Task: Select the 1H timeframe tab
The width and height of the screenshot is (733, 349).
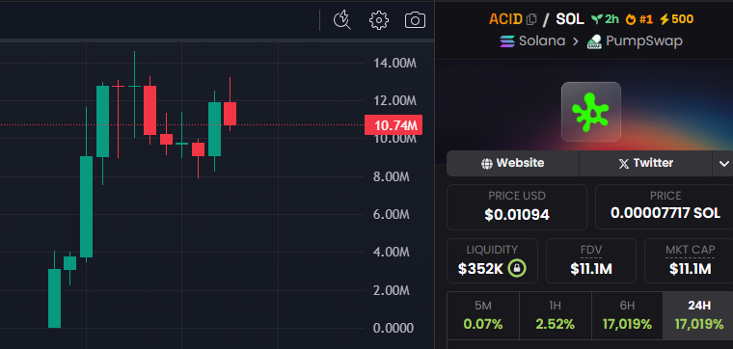Action: (555, 315)
